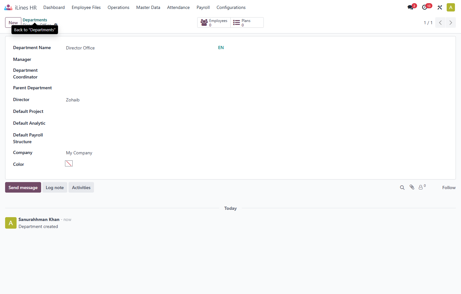This screenshot has height=294, width=461.
Task: Click the 'Department created' message text
Action: (x=38, y=226)
